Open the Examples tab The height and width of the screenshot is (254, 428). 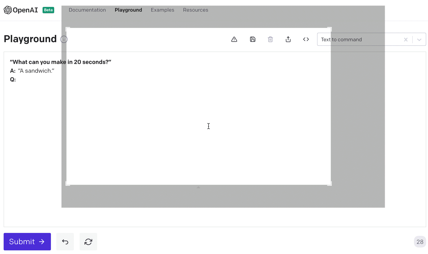[163, 10]
